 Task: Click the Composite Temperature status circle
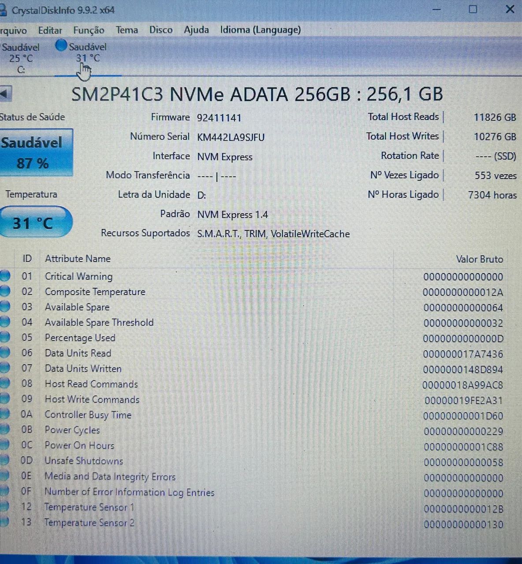(x=4, y=292)
